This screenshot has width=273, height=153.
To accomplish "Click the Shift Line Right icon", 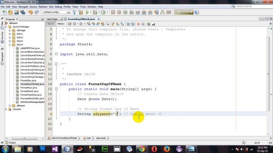I will click(133, 24).
